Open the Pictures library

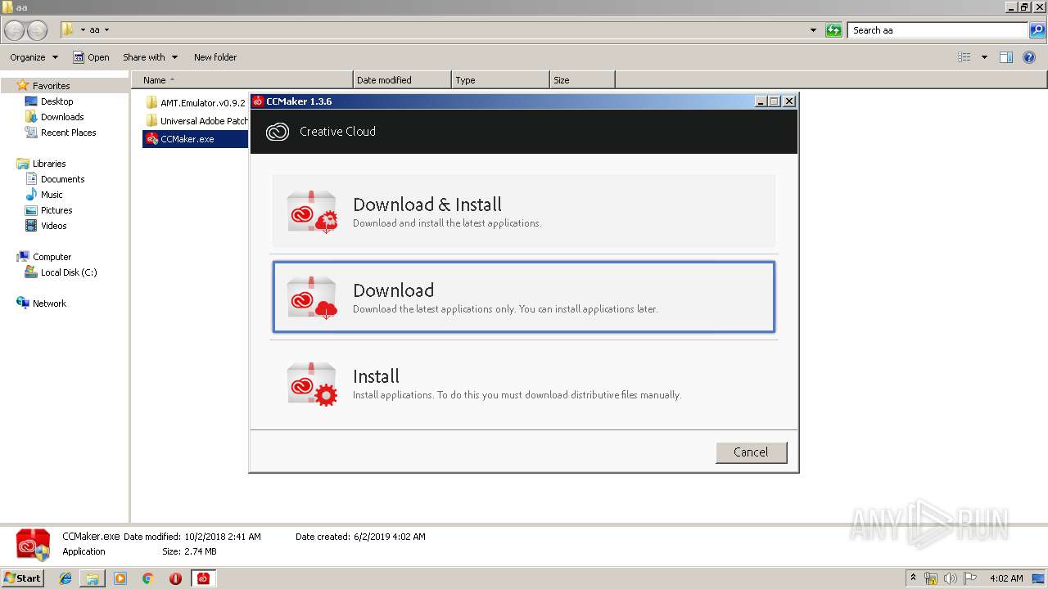point(56,210)
